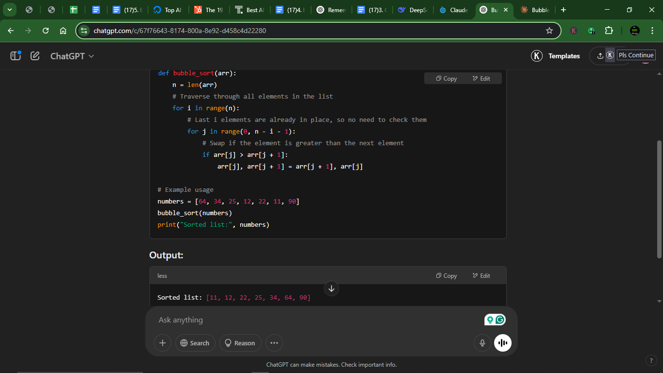Start a new chat with pencil icon
663x373 pixels.
tap(35, 56)
